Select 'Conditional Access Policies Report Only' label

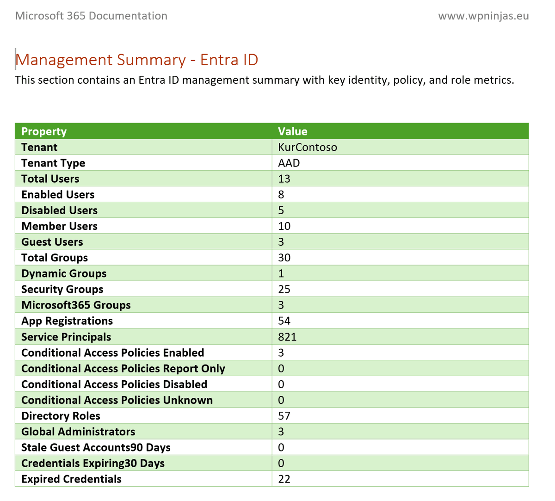[x=123, y=368]
